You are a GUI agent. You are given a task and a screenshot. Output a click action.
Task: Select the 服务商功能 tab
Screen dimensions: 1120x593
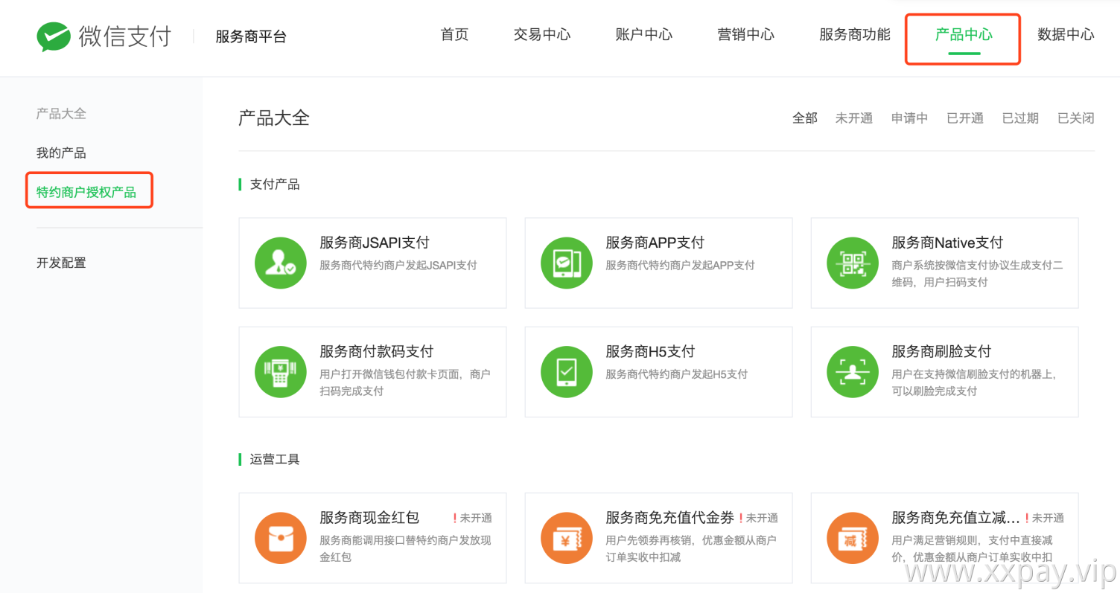tap(855, 34)
